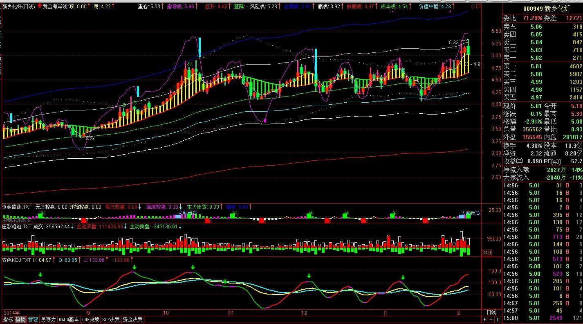Select the MACD基本 template tab
This screenshot has height=324, width=583.
coord(69,319)
